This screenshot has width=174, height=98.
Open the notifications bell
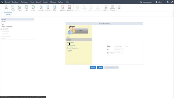(168, 2)
